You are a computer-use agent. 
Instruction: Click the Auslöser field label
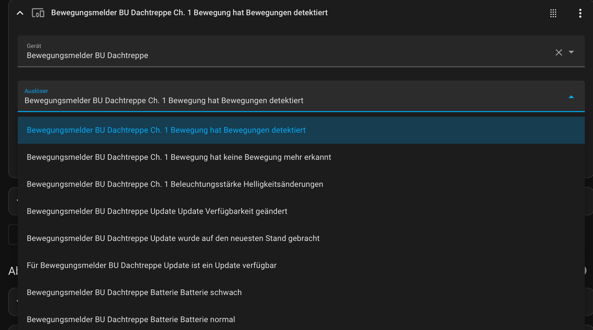tap(36, 91)
